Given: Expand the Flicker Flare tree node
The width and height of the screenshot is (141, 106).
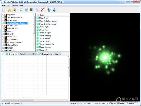Looking at the screenshot, I should click(3, 20).
